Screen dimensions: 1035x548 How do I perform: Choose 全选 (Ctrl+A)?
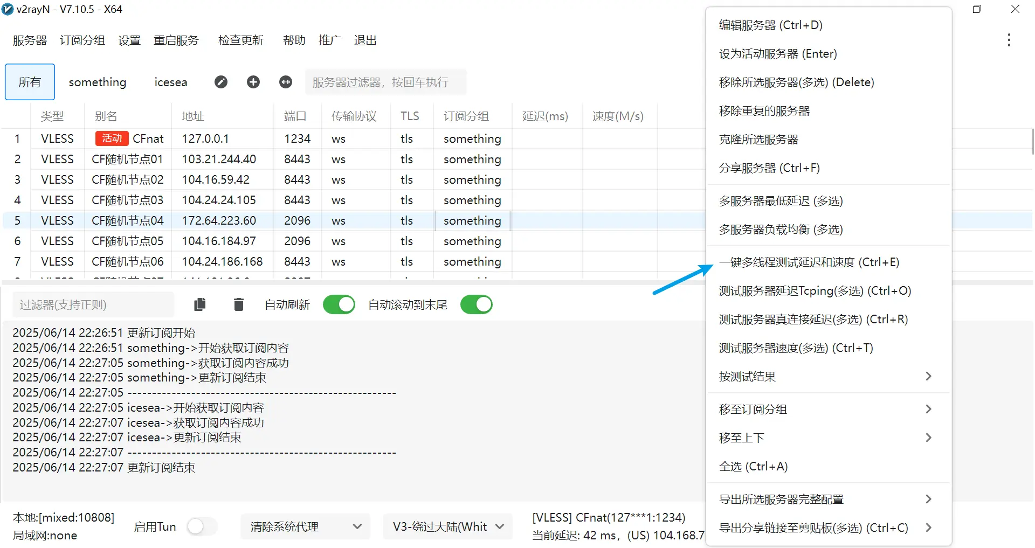pyautogui.click(x=829, y=466)
